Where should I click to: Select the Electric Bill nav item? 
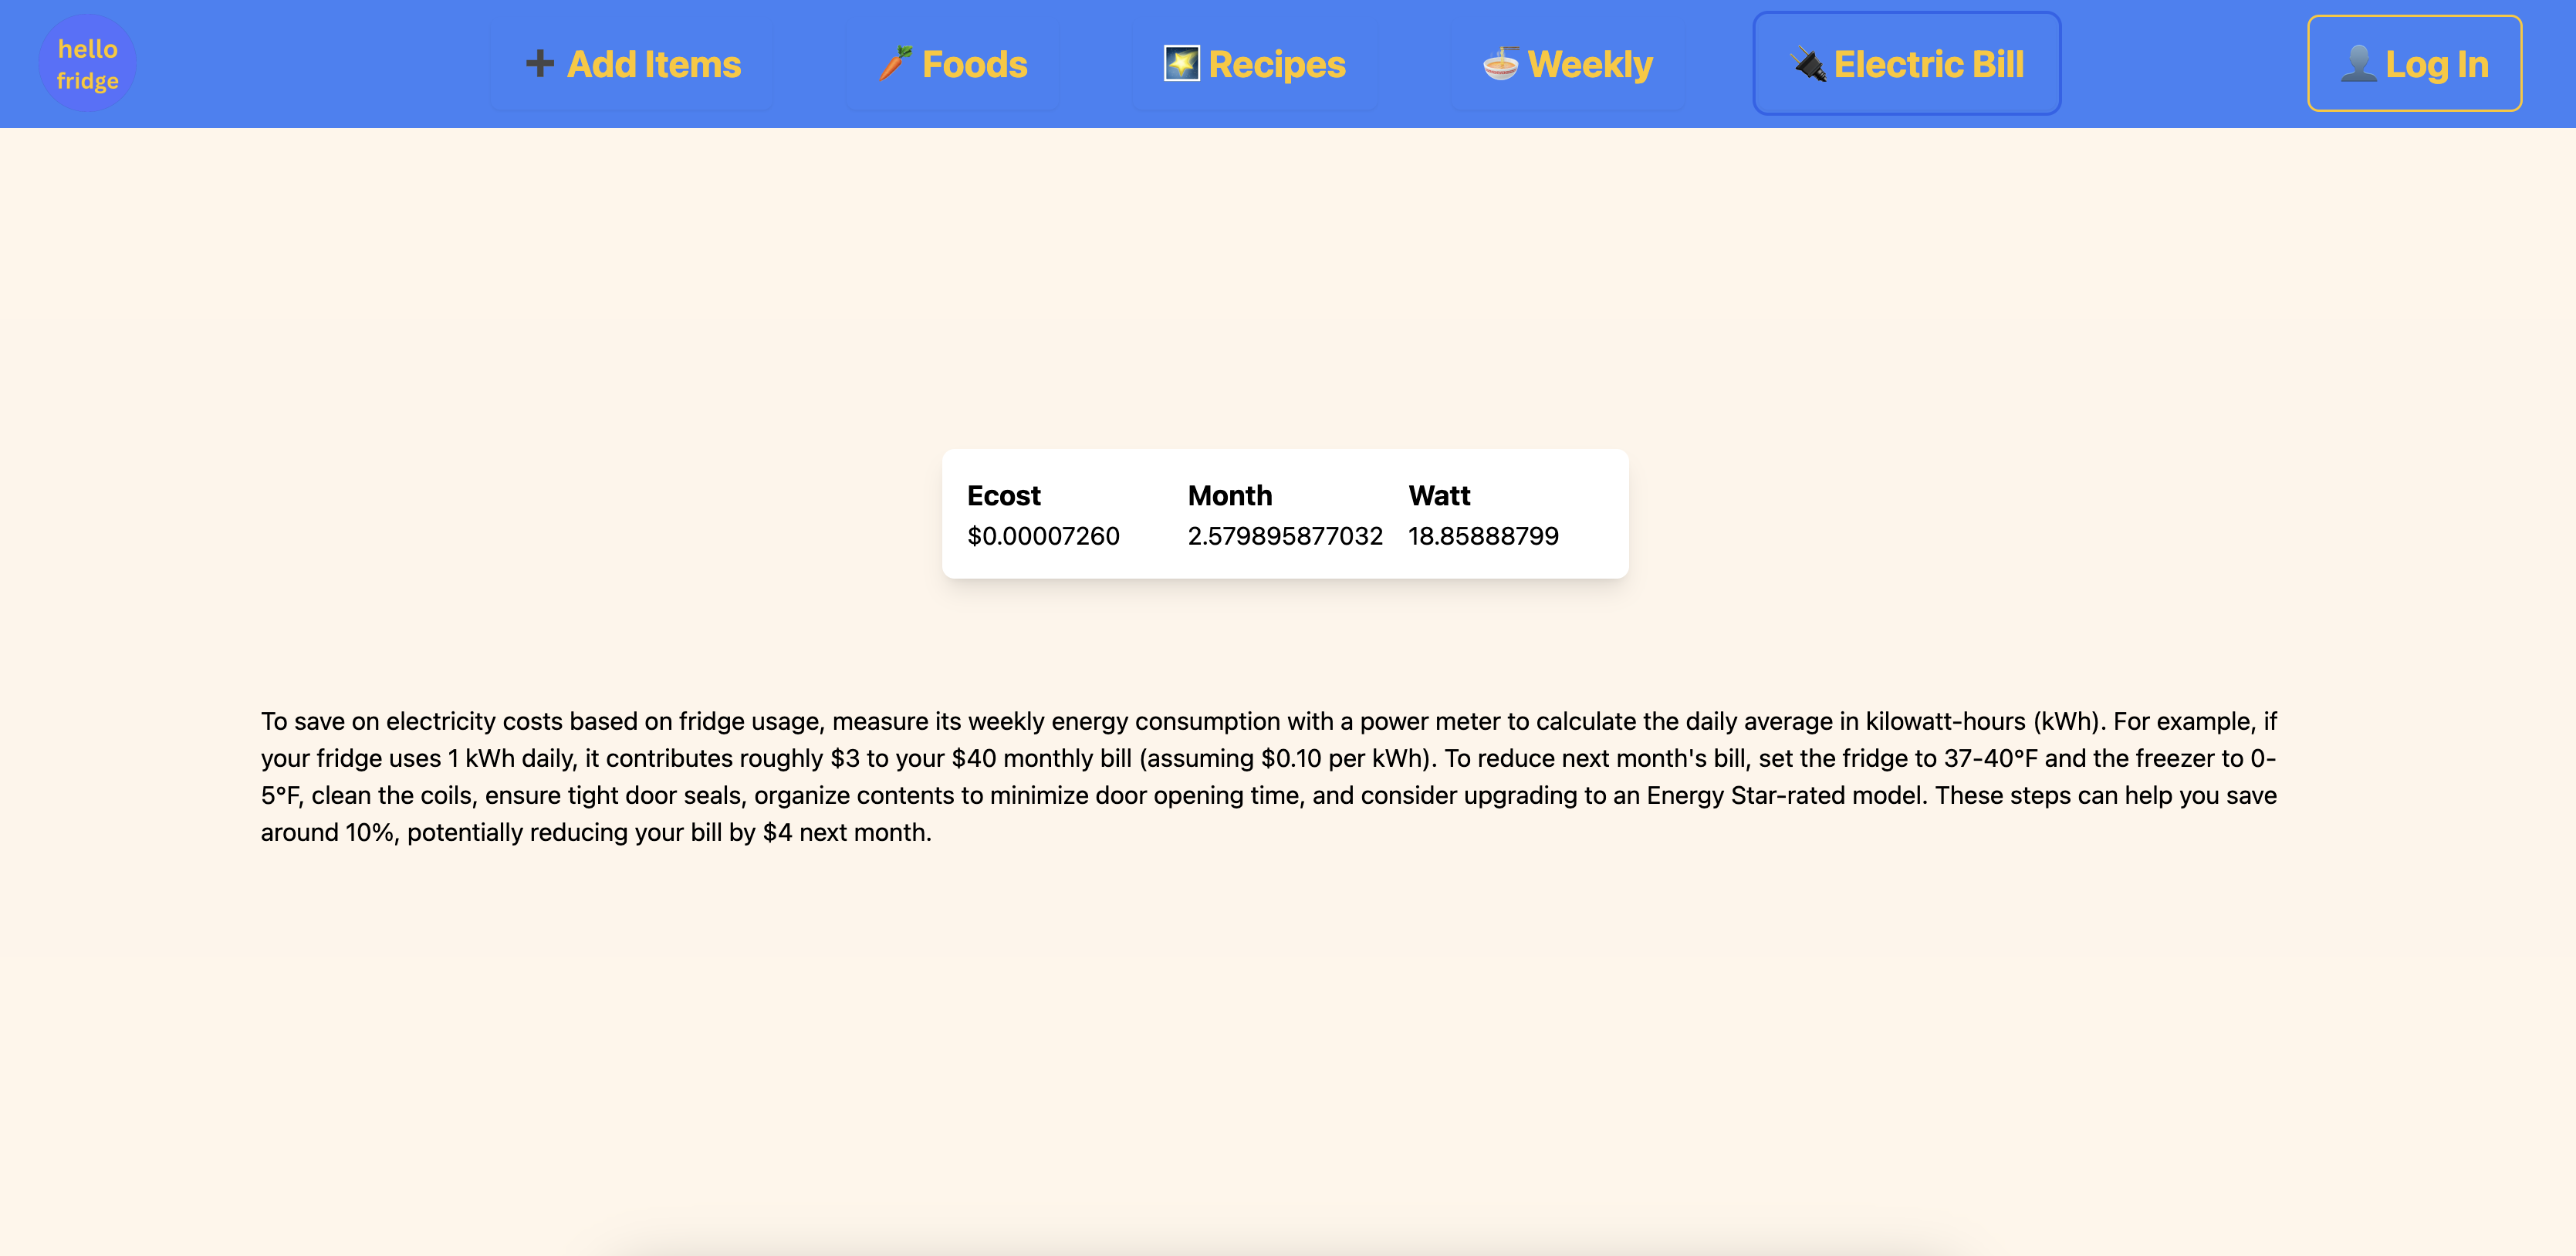point(1927,64)
